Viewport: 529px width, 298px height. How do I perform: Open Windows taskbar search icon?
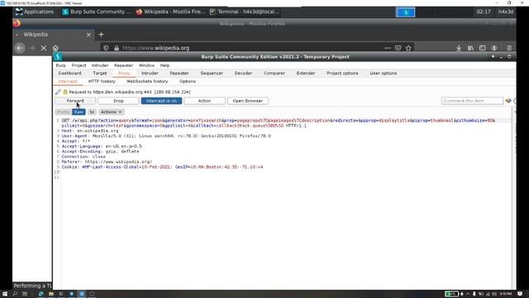click(x=15, y=294)
